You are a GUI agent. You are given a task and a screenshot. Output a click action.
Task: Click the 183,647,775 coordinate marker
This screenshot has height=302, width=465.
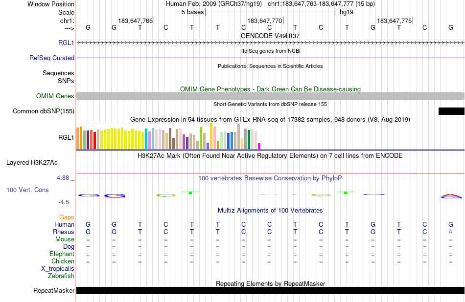point(395,21)
